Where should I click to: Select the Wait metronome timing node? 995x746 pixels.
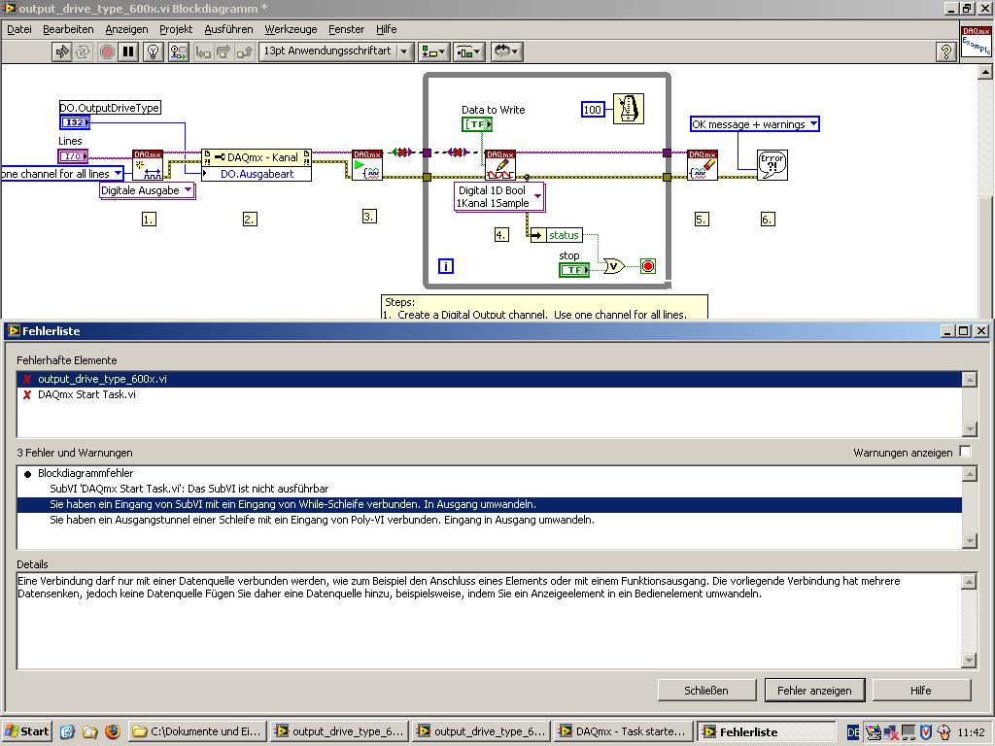point(629,109)
